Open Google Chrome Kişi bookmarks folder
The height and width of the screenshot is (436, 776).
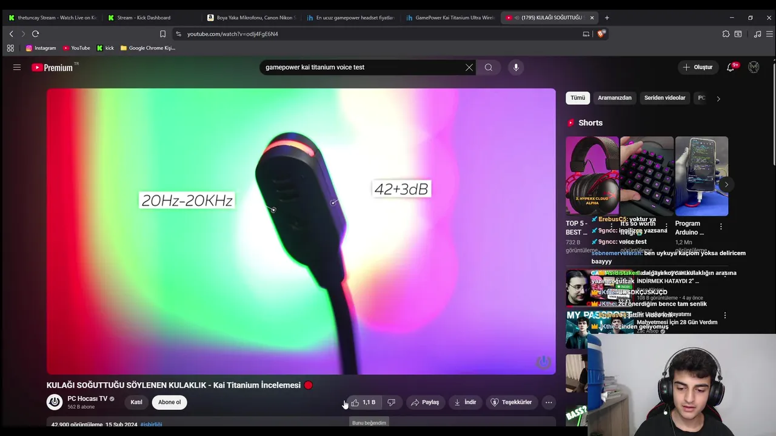pos(148,48)
